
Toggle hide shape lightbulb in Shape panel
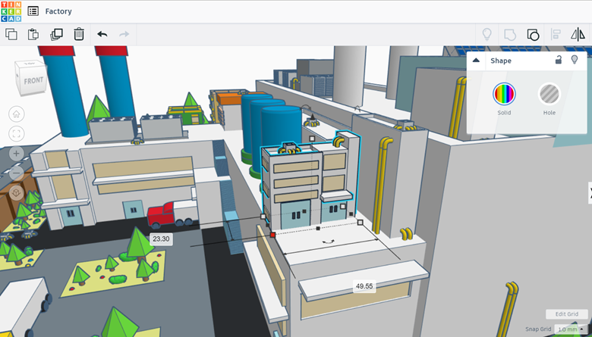[575, 60]
